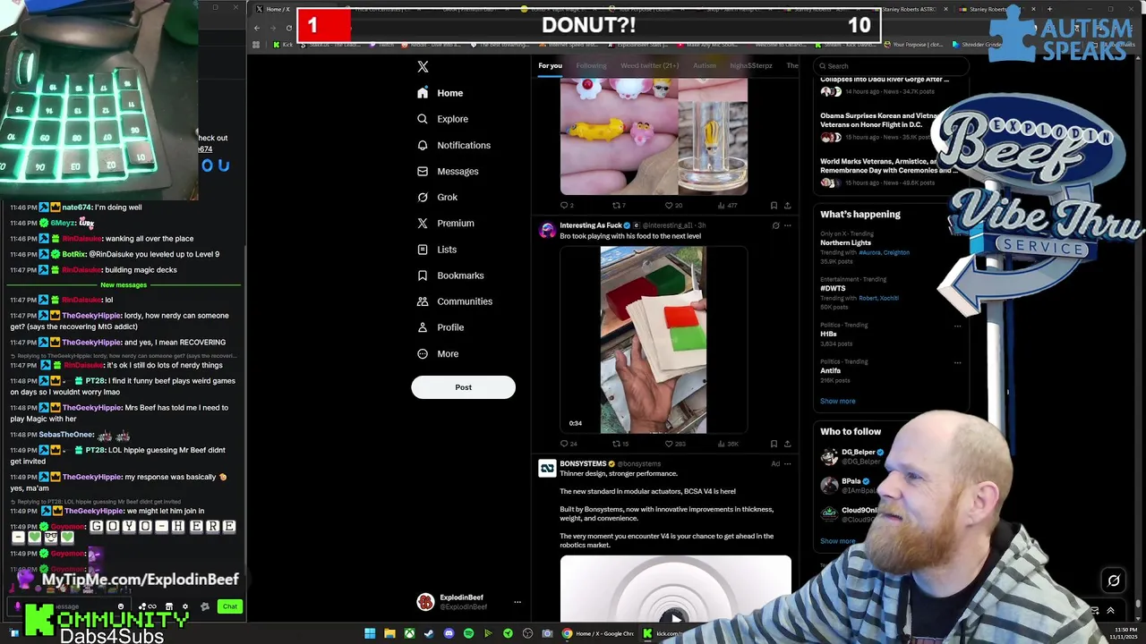Viewport: 1146px width, 644px height.
Task: Open Lists in the X sidebar
Action: coord(437,250)
